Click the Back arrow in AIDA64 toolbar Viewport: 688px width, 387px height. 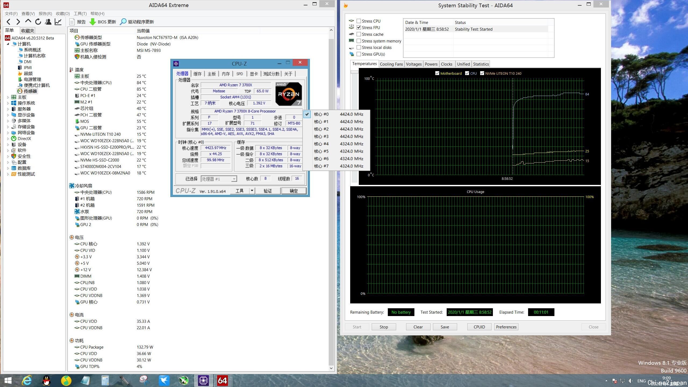click(x=9, y=22)
